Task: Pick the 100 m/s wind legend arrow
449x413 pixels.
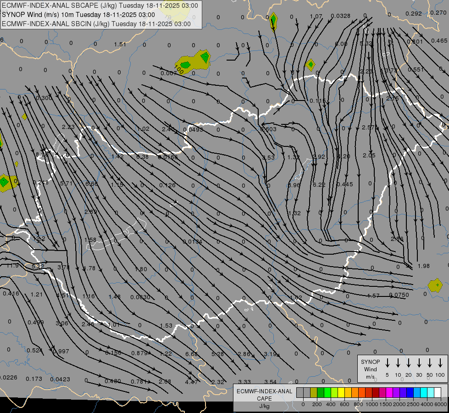Action: pos(440,363)
